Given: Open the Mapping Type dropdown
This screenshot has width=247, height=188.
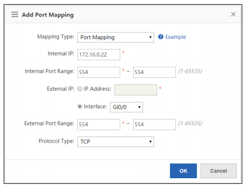Looking at the screenshot, I should (116, 37).
